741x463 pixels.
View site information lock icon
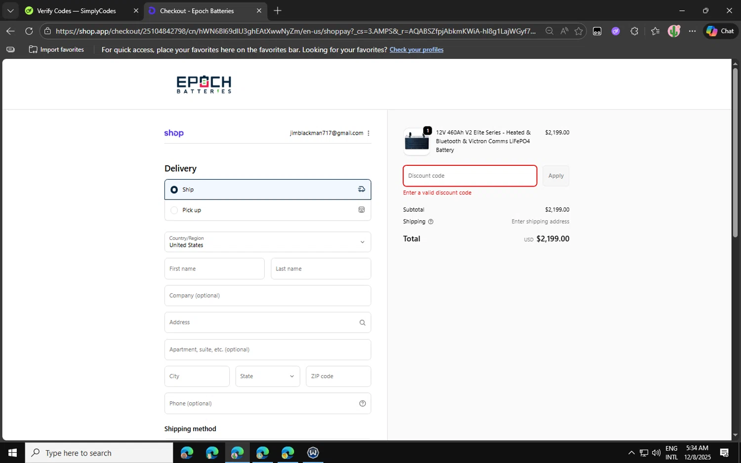pyautogui.click(x=47, y=31)
